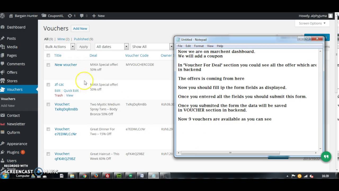Click the volume icon in system tray

[311, 176]
